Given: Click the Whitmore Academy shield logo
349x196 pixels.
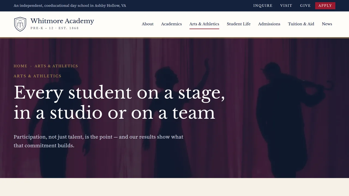Looking at the screenshot, I should pyautogui.click(x=20, y=24).
